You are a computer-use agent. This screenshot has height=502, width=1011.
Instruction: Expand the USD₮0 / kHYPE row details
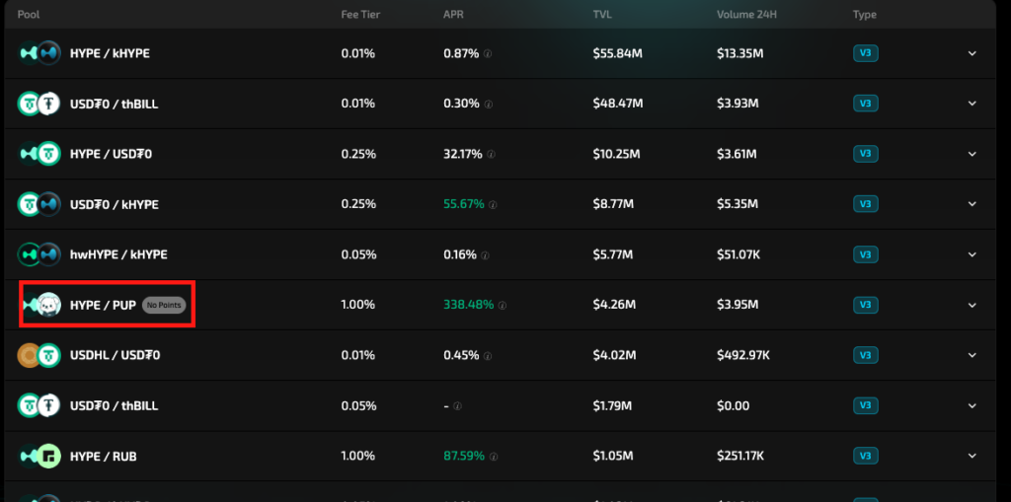click(972, 204)
